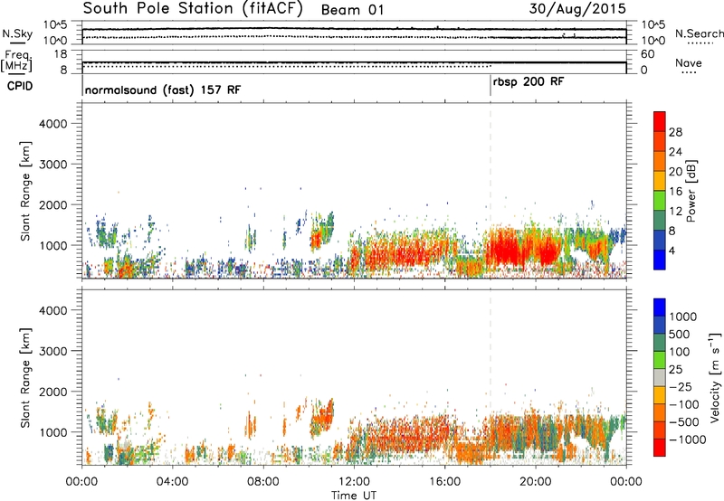724x501 pixels.
Task: Click the date '30/Aug/2015'
Action: pyautogui.click(x=577, y=8)
